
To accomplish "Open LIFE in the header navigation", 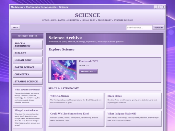I will [x=53, y=20].
